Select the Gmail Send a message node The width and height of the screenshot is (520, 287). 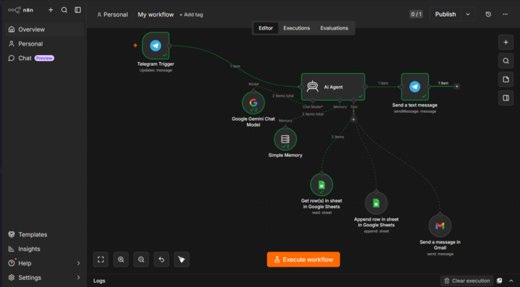coord(440,226)
